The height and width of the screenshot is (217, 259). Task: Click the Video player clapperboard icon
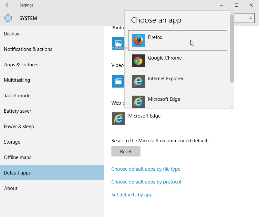[x=118, y=81]
